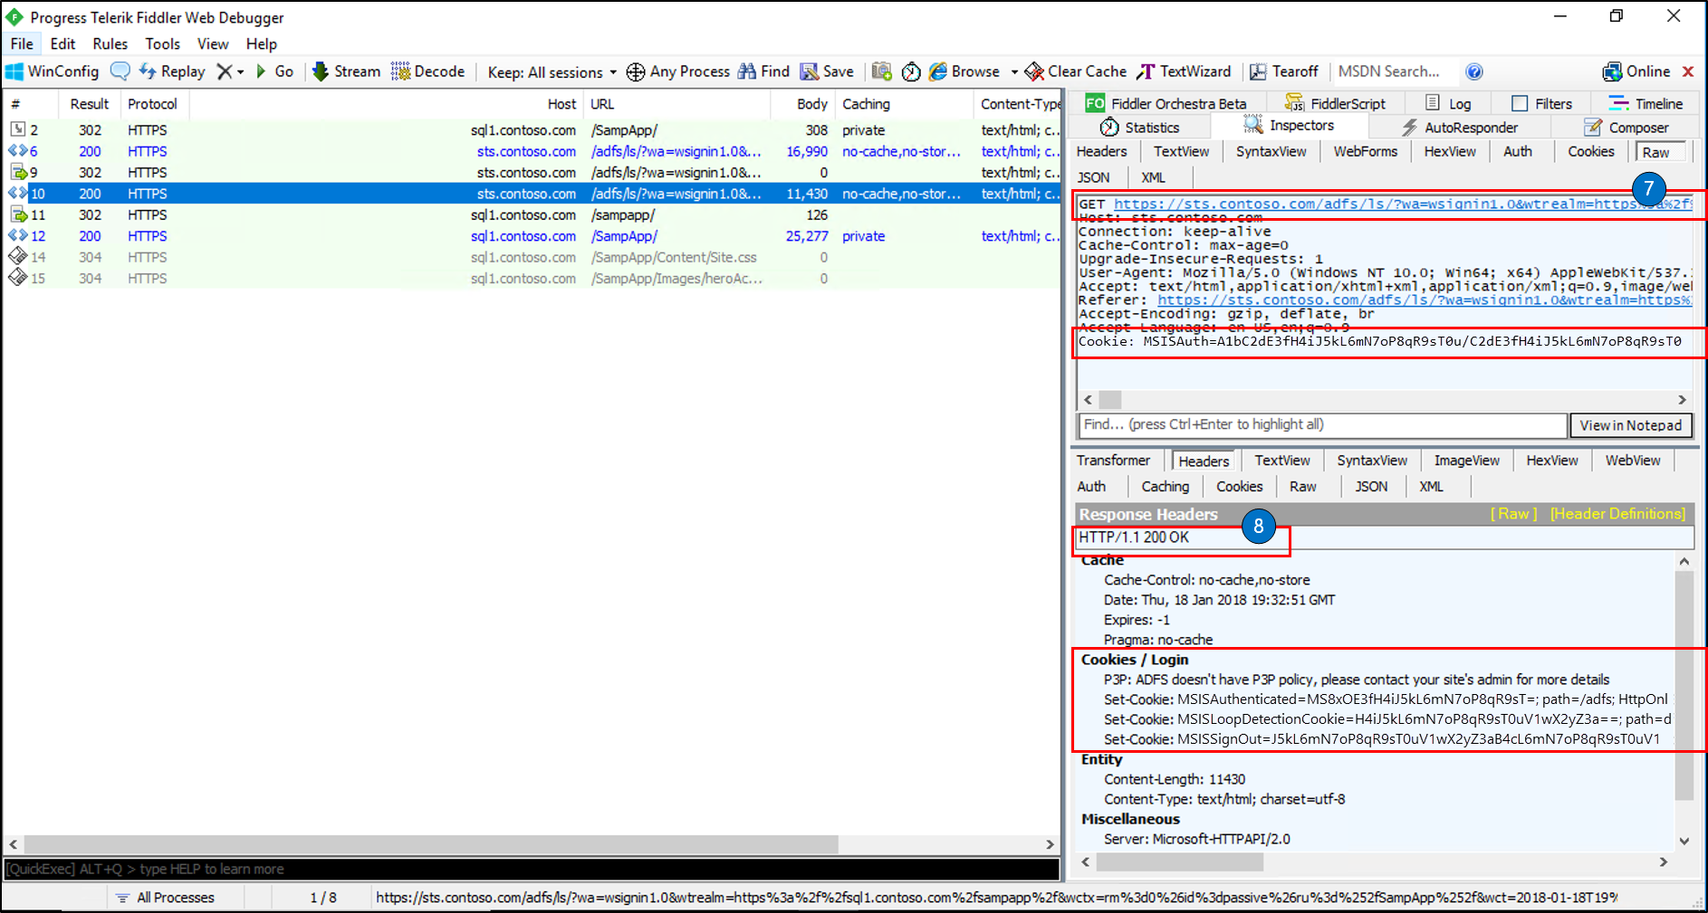The height and width of the screenshot is (913, 1708).
Task: Click the GET request URL link
Action: tap(1402, 204)
